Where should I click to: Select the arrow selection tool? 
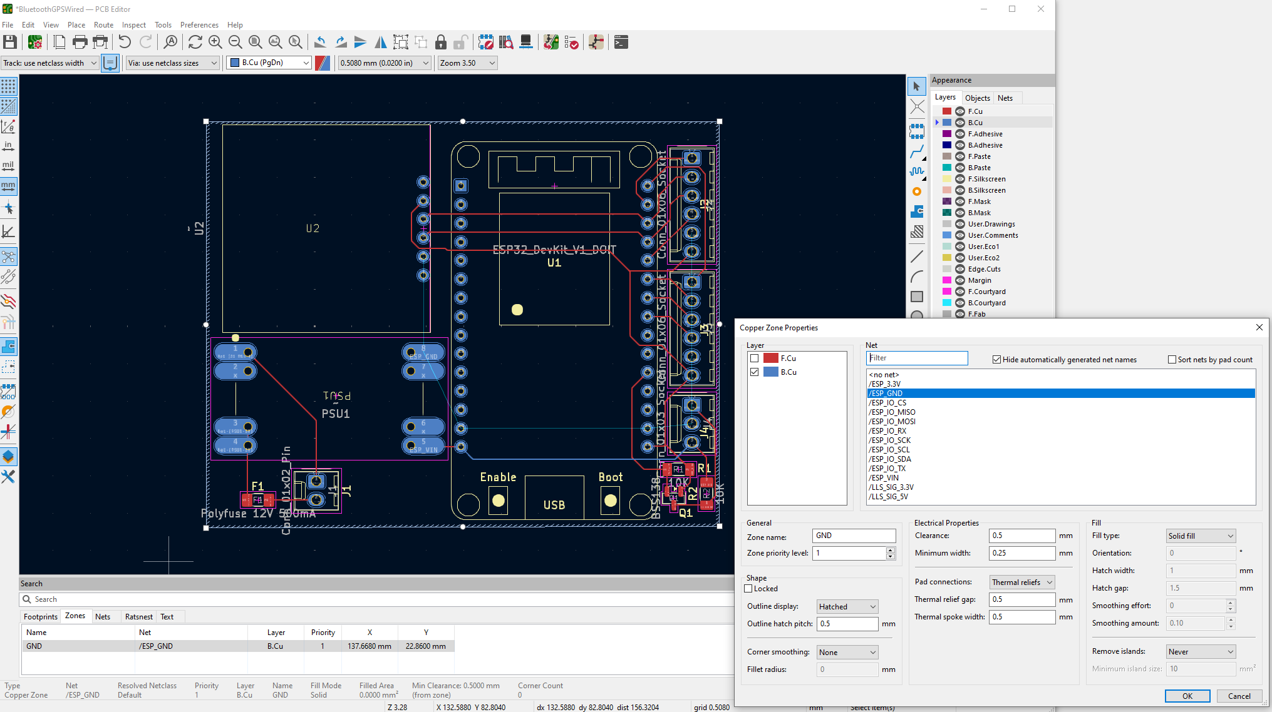coord(917,86)
